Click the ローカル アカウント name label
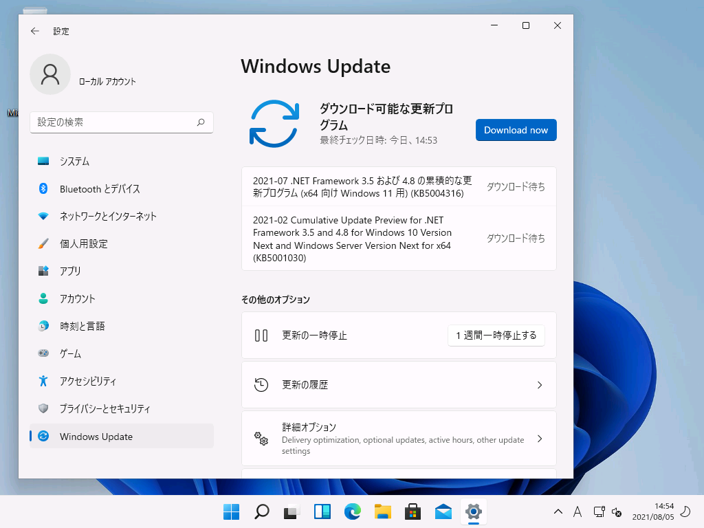 coord(107,81)
